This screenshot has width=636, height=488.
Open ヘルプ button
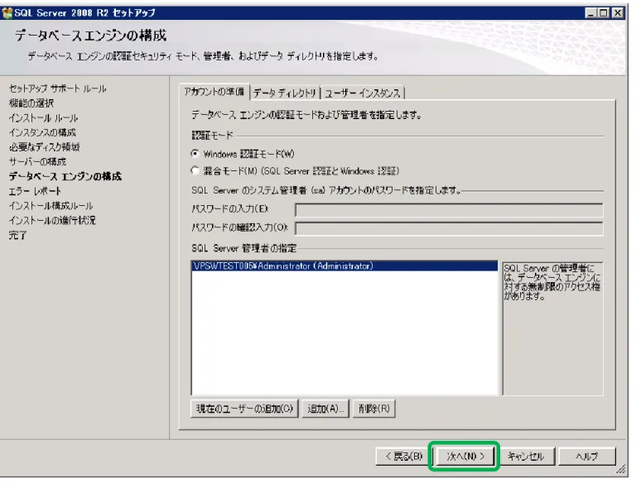587,456
